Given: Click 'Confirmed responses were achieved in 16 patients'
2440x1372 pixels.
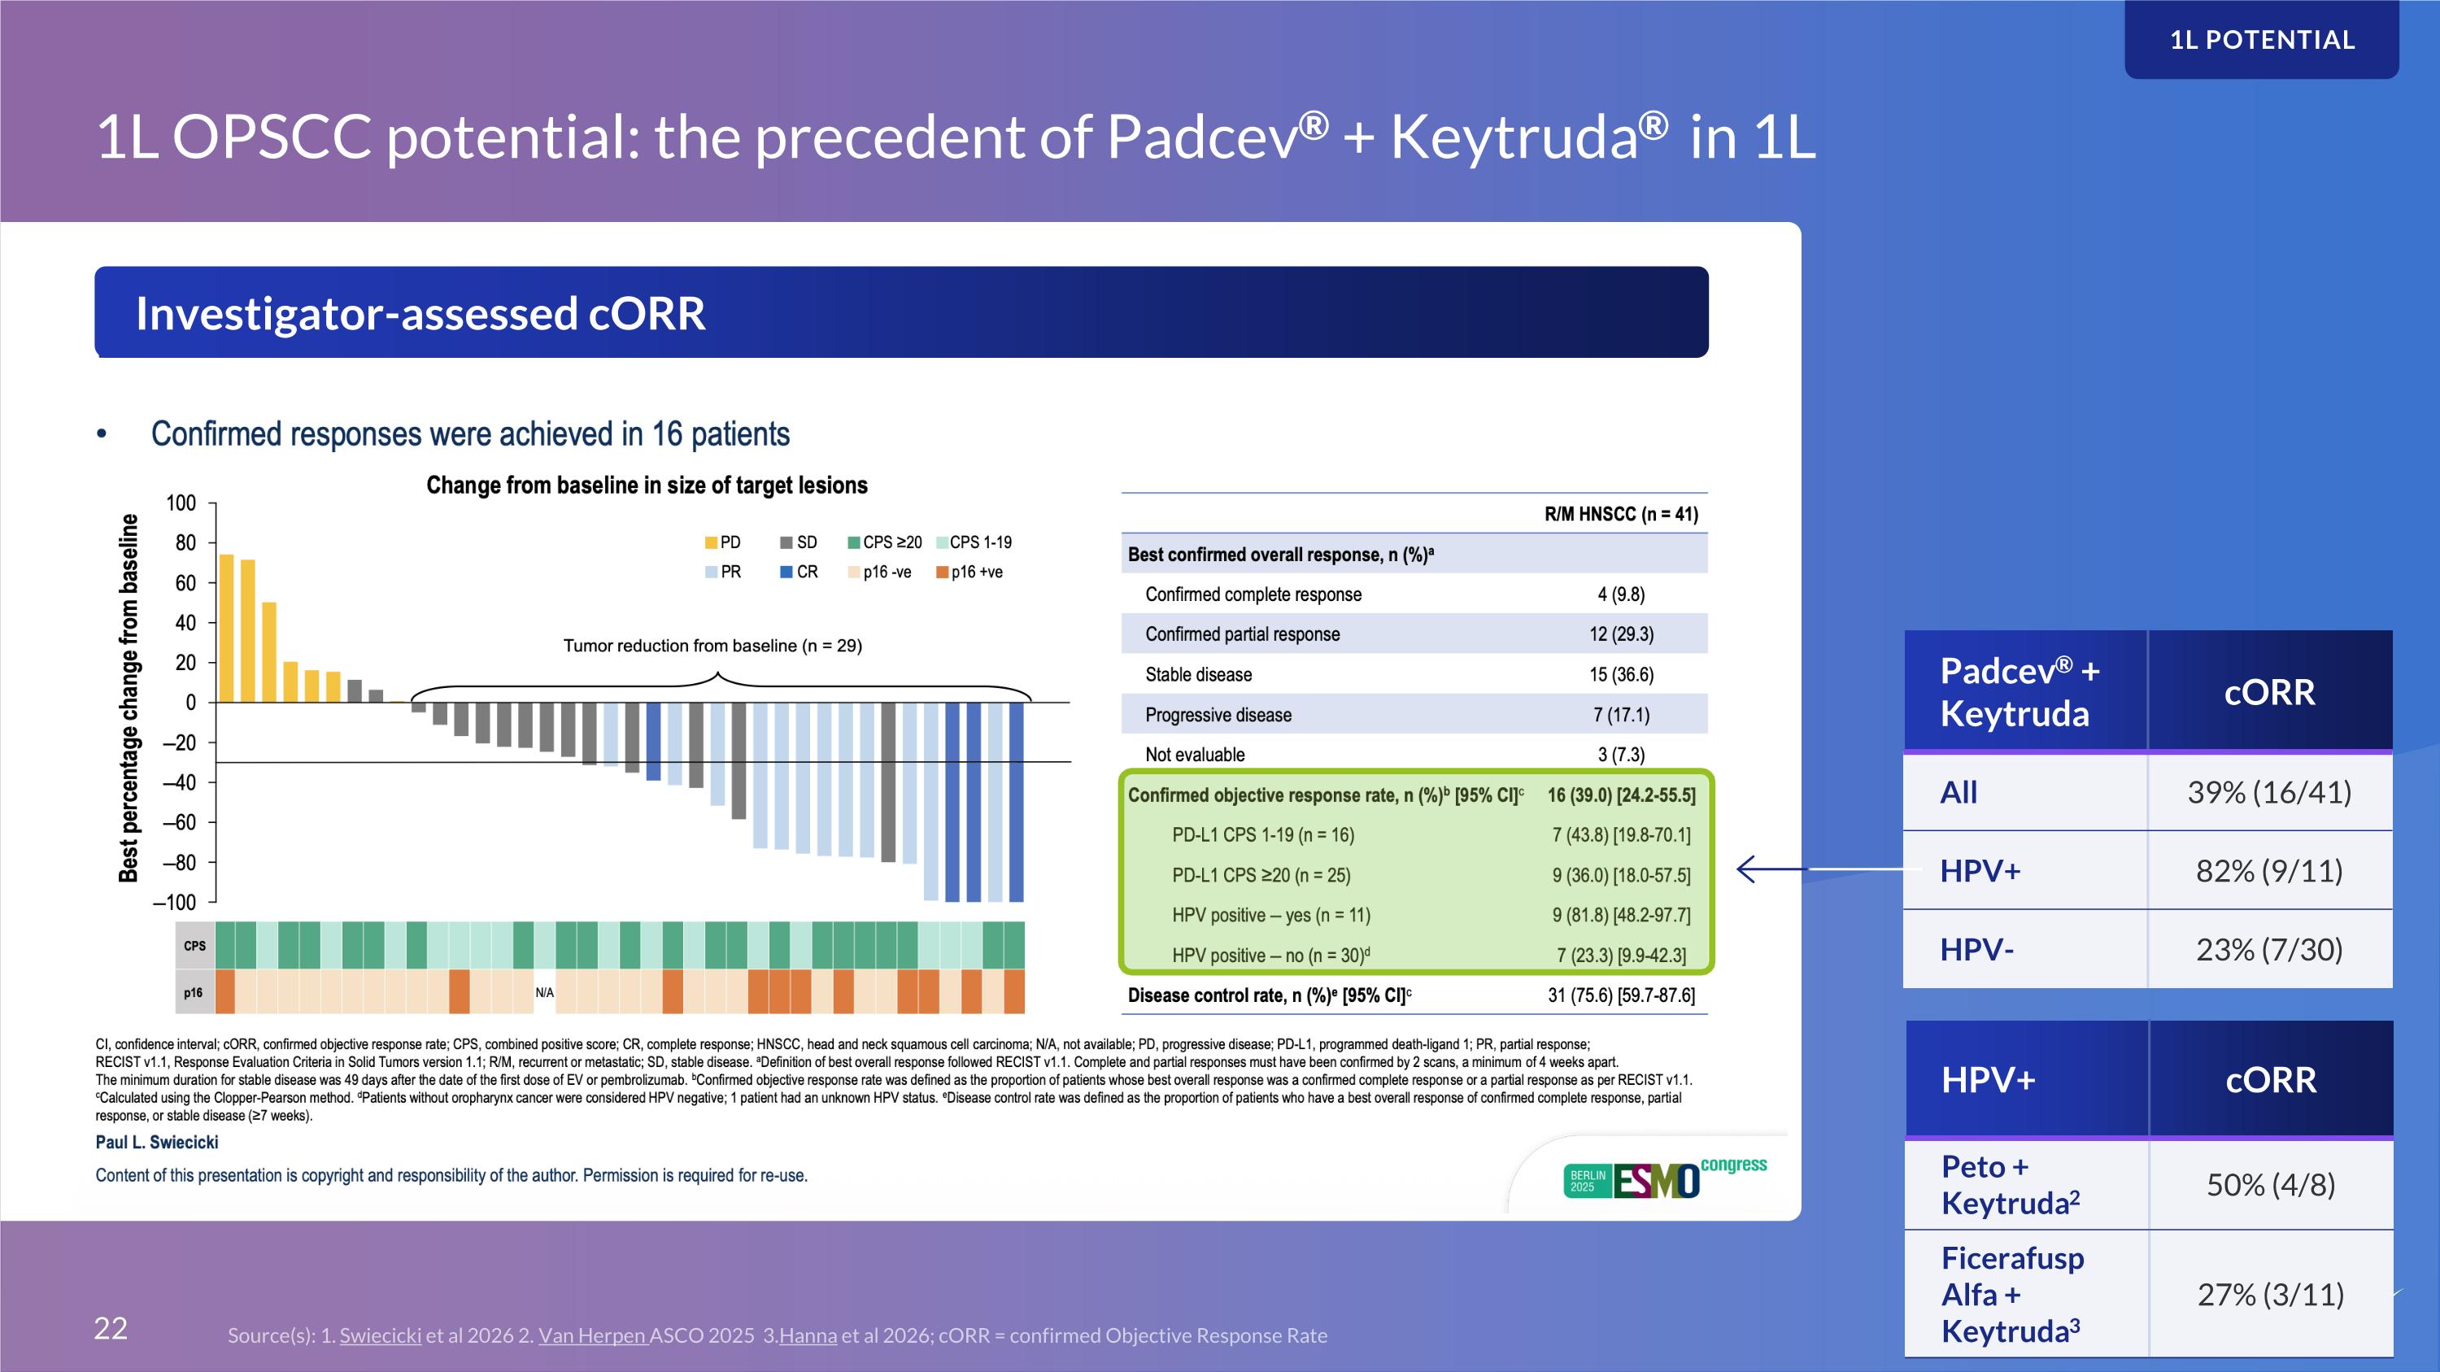Looking at the screenshot, I should (x=470, y=433).
